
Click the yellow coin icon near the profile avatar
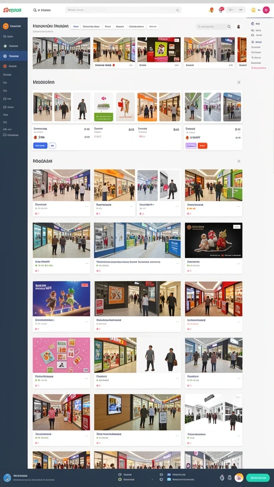(253, 10)
